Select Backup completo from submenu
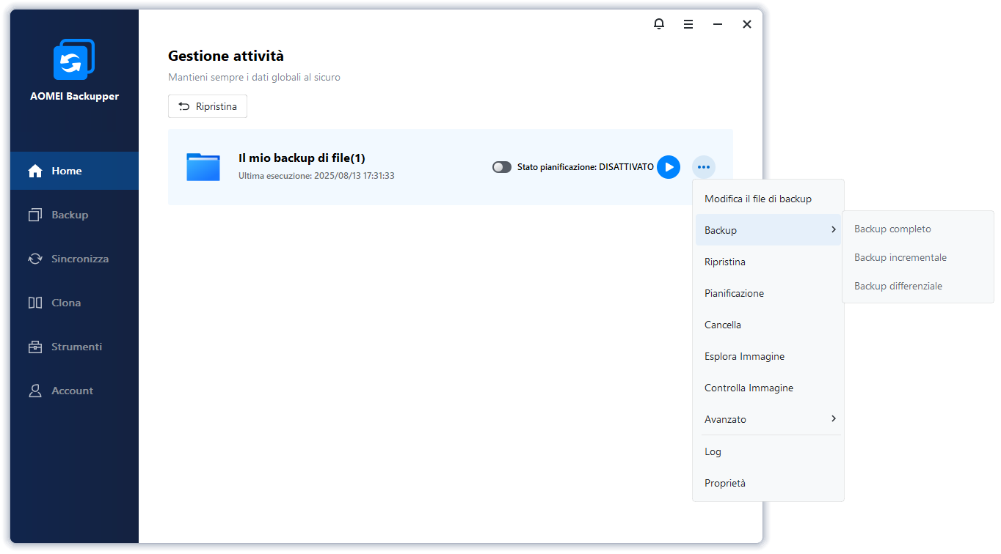This screenshot has height=554, width=1001. pyautogui.click(x=892, y=229)
